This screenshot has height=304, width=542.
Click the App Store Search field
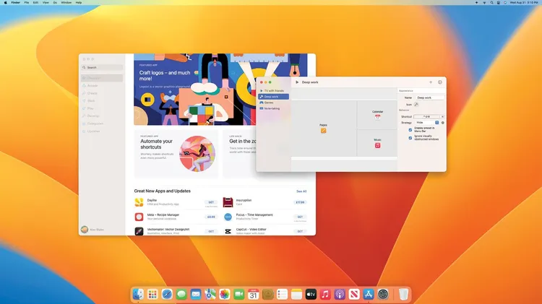click(102, 67)
